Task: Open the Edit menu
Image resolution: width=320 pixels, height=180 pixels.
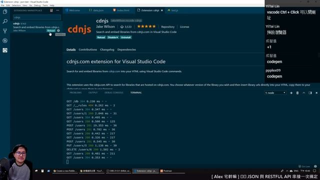Action: point(8,5)
